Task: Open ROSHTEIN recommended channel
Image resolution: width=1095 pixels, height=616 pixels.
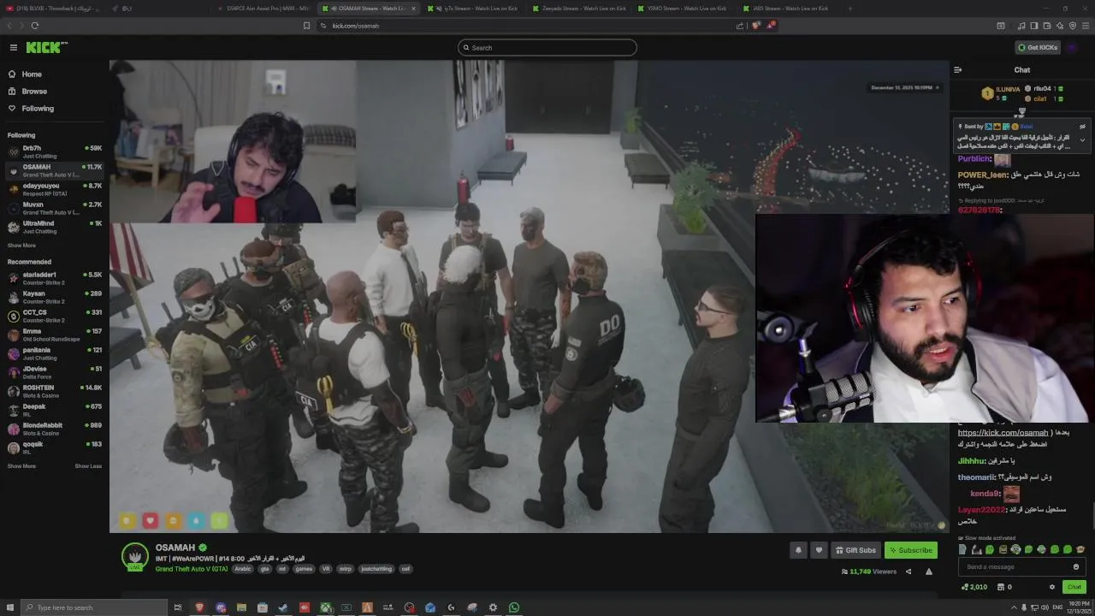Action: tap(55, 391)
